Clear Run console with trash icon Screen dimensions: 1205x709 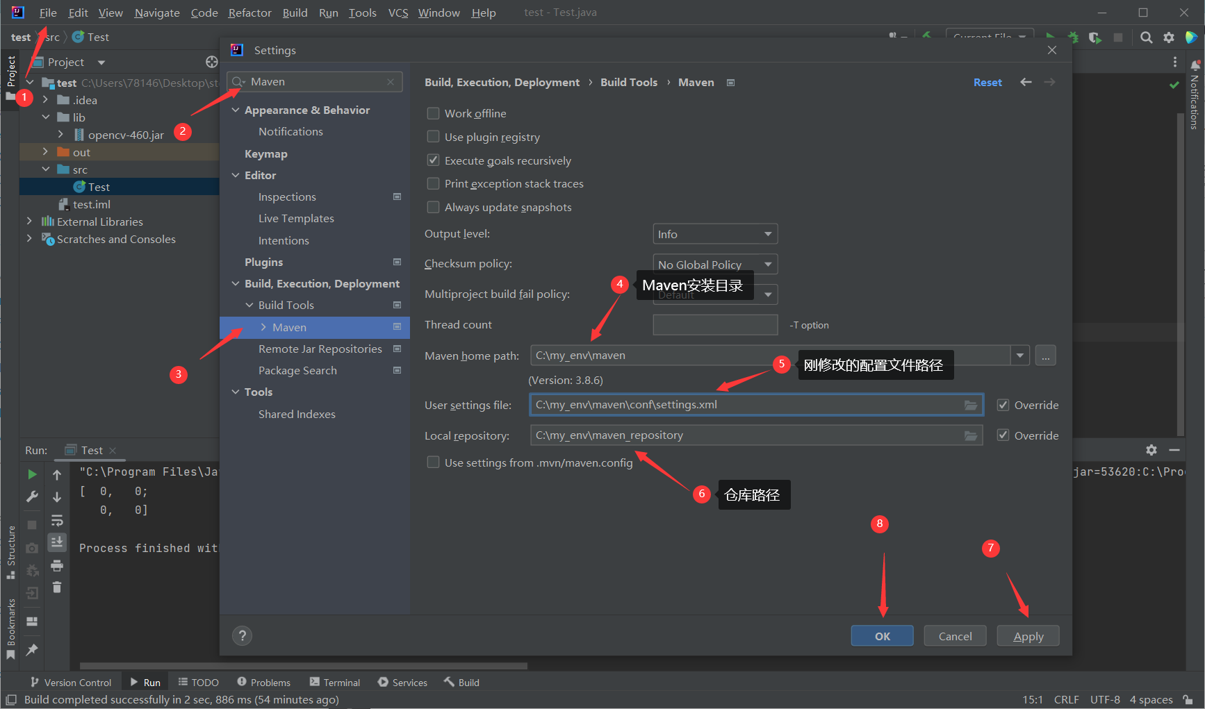[x=57, y=587]
